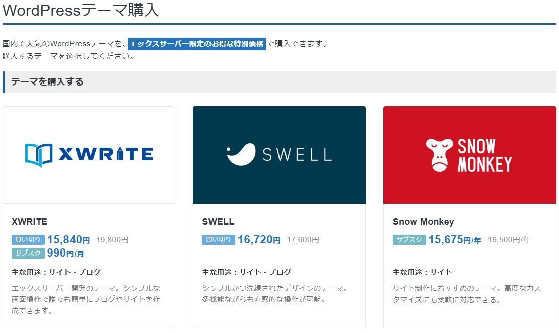This screenshot has width=559, height=333.
Task: Click the WordPressテーマ購入 page title
Action: tap(81, 10)
